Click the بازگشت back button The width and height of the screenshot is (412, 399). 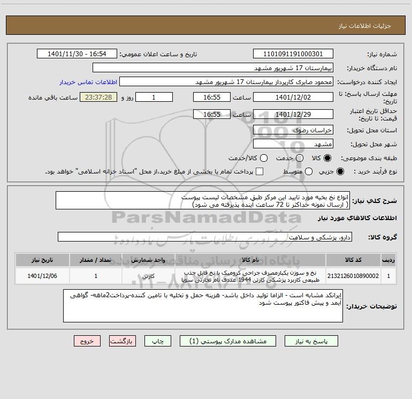[x=123, y=341]
